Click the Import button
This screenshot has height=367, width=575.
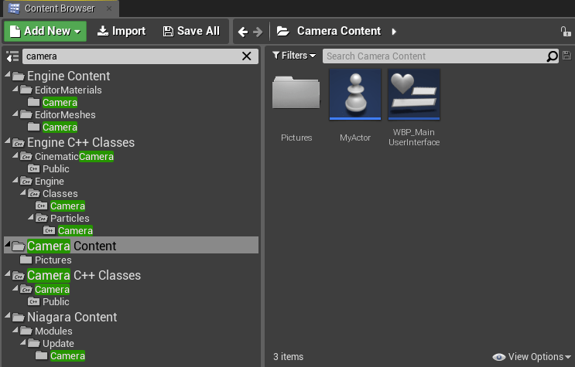122,31
